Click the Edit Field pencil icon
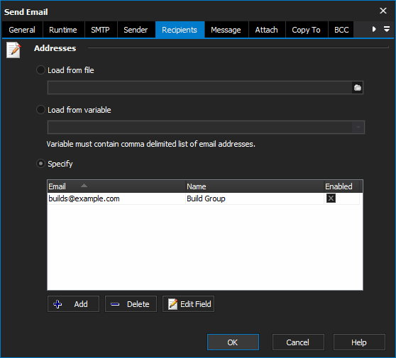 click(x=172, y=304)
